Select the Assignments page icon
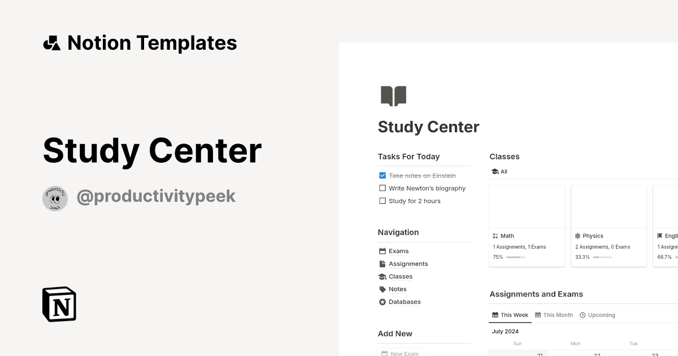This screenshot has width=678, height=356. [x=383, y=263]
